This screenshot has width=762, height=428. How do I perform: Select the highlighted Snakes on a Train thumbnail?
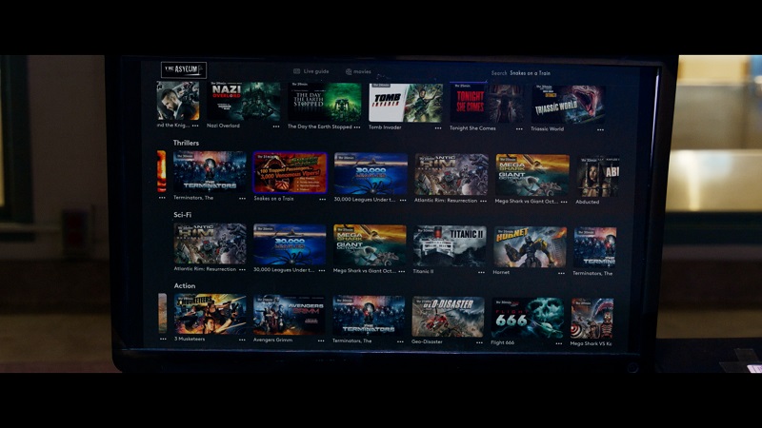click(291, 173)
